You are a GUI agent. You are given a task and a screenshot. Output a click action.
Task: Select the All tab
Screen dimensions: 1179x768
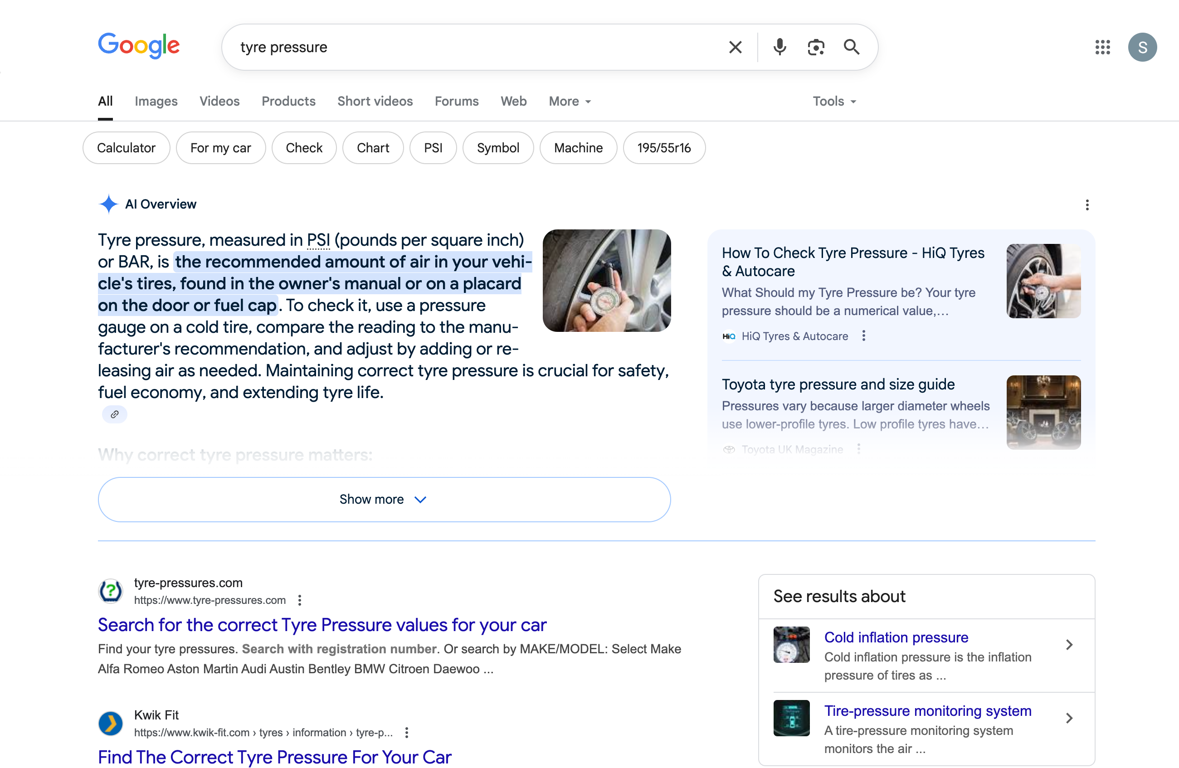[x=105, y=101]
